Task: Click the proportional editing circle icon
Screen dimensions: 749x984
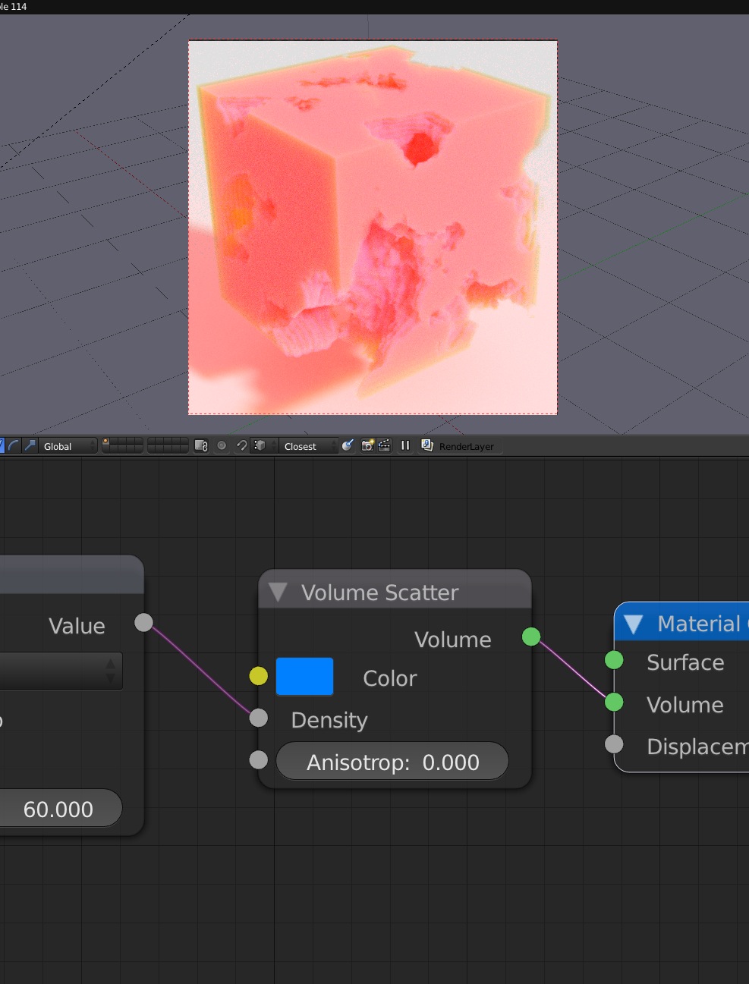Action: click(x=222, y=446)
